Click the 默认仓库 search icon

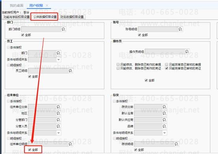pyautogui.click(x=164, y=114)
